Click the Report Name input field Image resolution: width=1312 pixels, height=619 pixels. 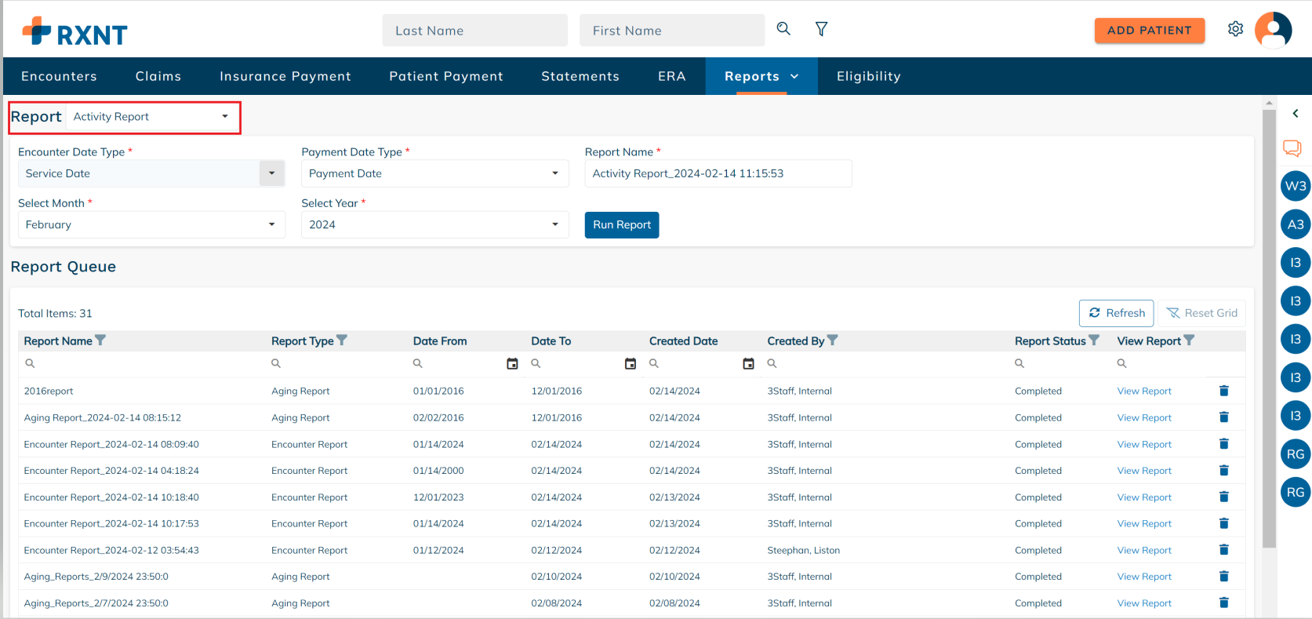click(x=718, y=173)
